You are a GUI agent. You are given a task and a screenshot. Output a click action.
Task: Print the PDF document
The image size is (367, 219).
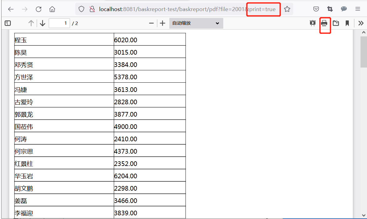tap(324, 23)
